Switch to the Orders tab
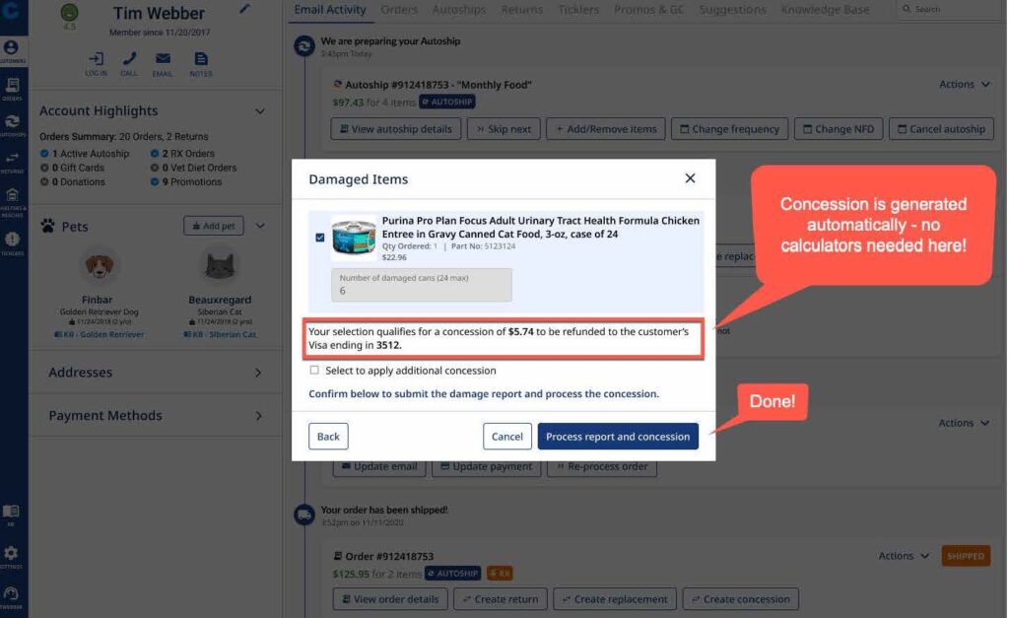The width and height of the screenshot is (1009, 618). tap(399, 10)
